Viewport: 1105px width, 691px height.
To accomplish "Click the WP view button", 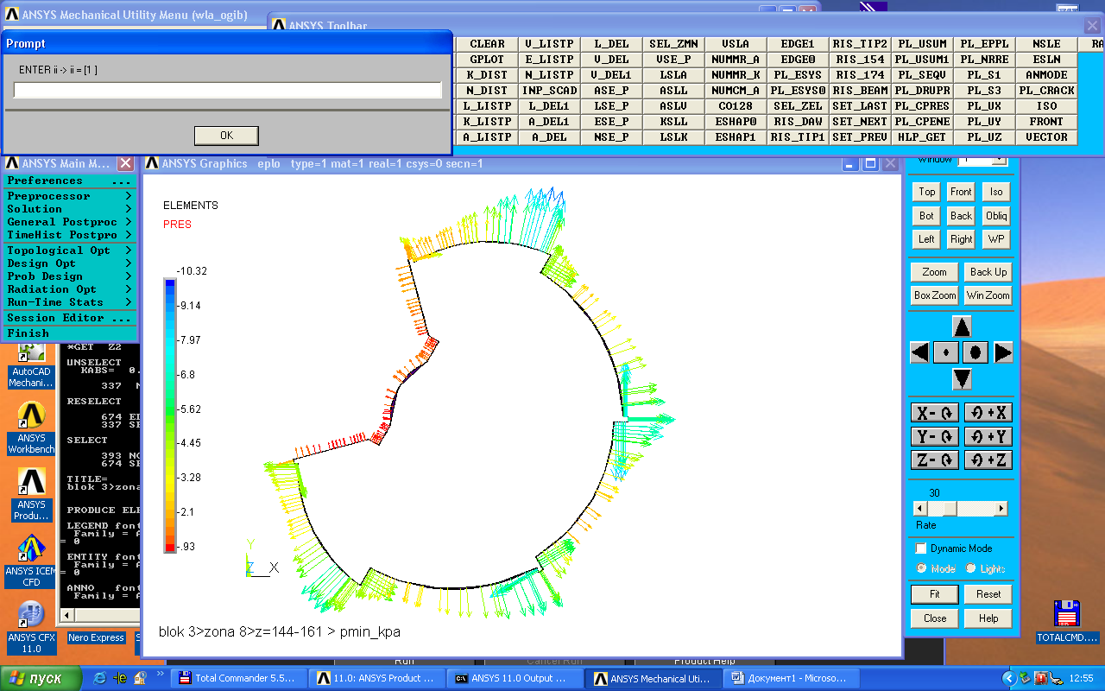I will (x=996, y=239).
